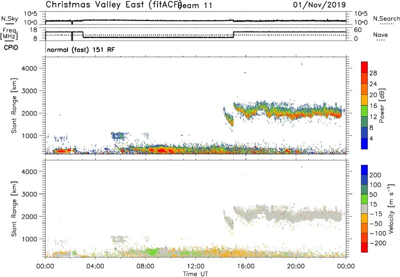Click the 'Power [dB]' colorbar title

pyautogui.click(x=382, y=105)
